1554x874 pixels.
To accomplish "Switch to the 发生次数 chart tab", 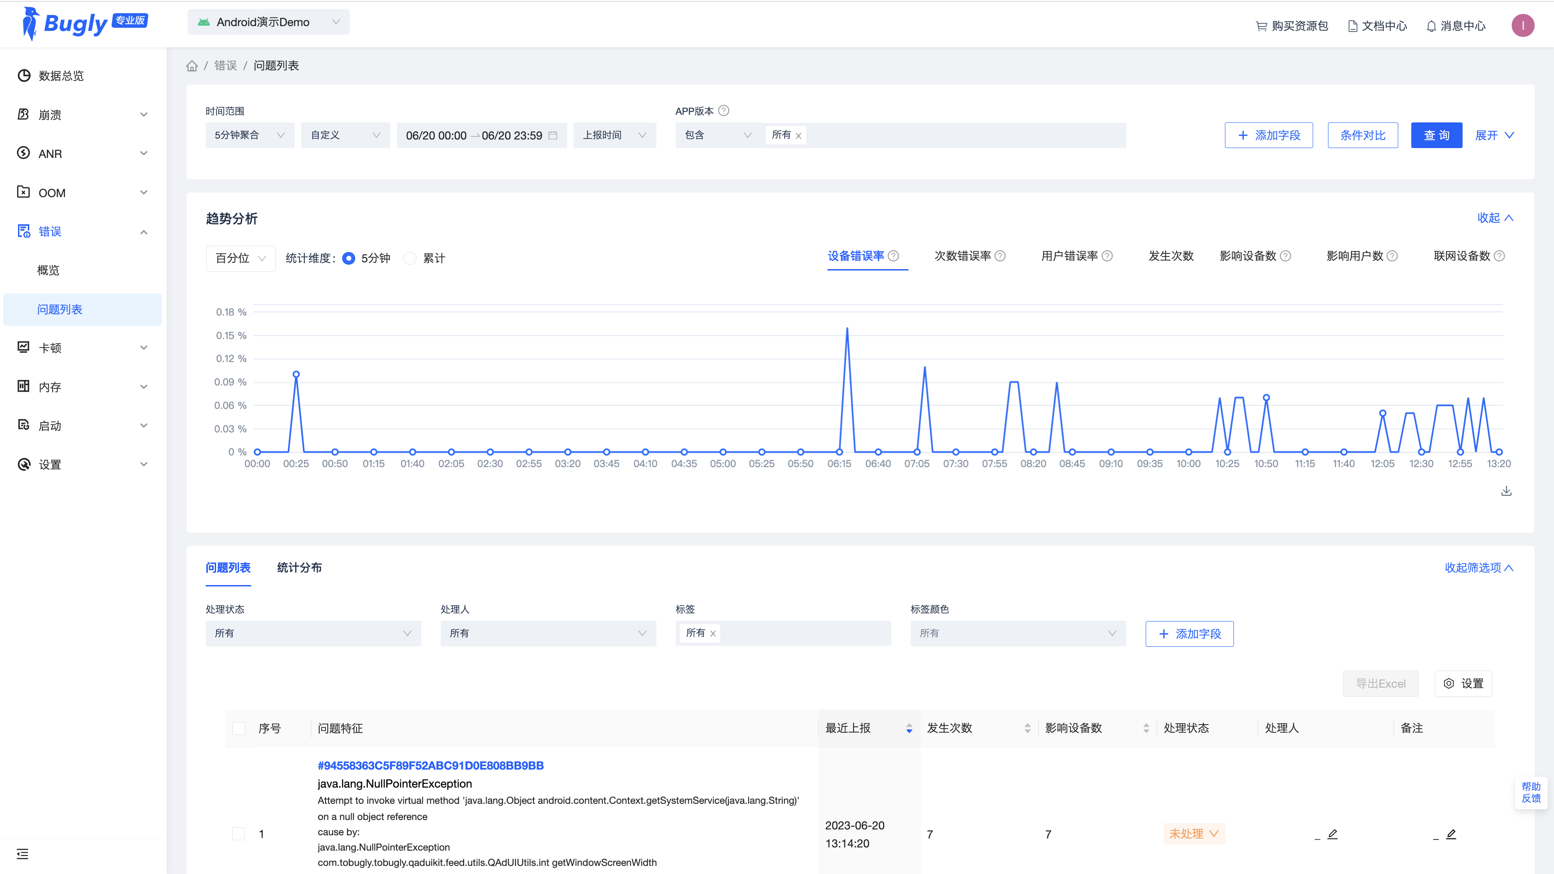I will (1171, 256).
